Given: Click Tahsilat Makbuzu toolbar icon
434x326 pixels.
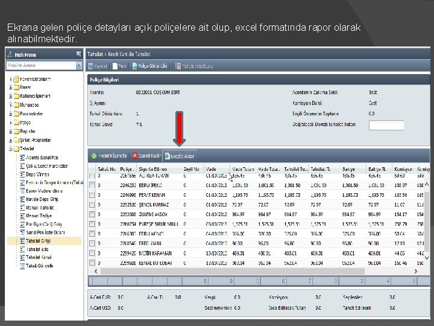Looking at the screenshot, I should tap(178, 66).
